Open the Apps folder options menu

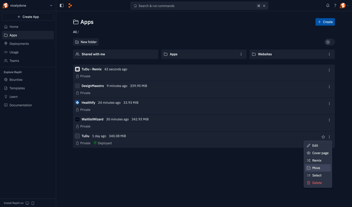pyautogui.click(x=241, y=54)
